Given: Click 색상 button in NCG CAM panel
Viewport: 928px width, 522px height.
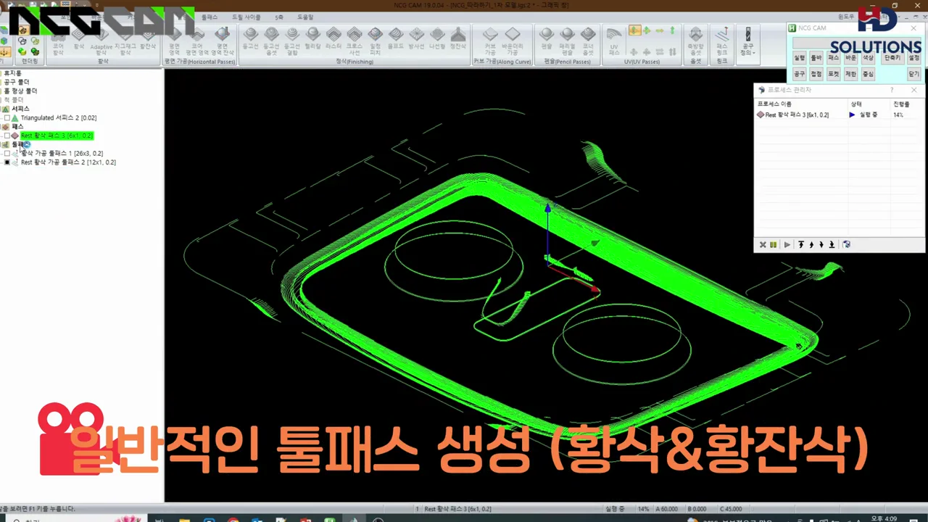Looking at the screenshot, I should click(868, 57).
